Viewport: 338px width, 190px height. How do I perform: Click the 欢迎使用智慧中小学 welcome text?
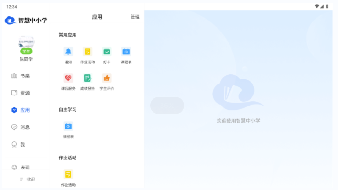(238, 121)
